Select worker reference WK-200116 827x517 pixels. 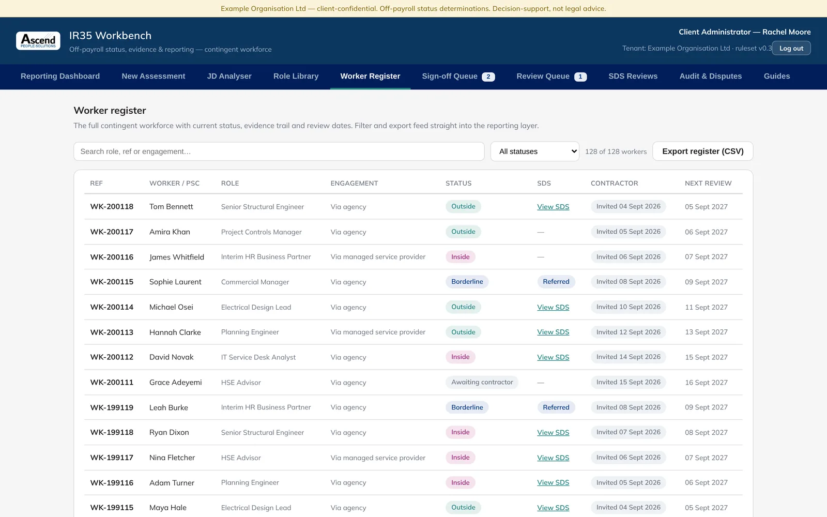click(x=112, y=257)
